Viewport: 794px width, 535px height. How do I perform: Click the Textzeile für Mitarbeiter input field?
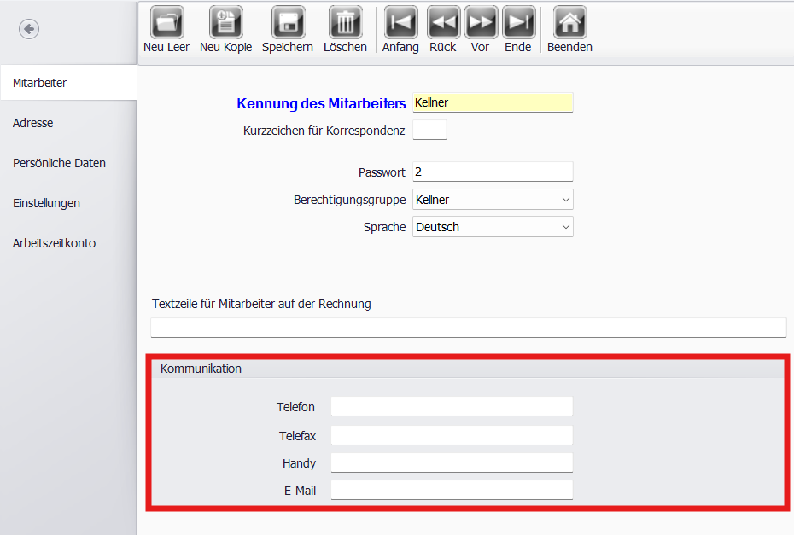pyautogui.click(x=469, y=328)
